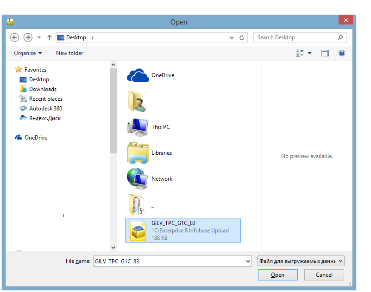The width and height of the screenshot is (371, 292).
Task: Open the recent locations dropdown arrow
Action: pos(39,37)
